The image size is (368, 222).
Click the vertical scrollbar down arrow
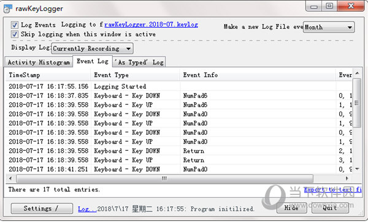(x=357, y=169)
